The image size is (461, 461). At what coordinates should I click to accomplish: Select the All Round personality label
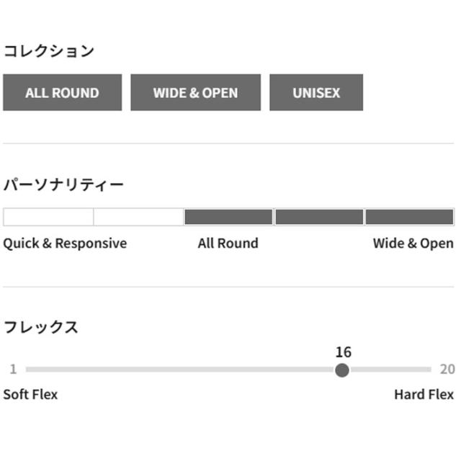click(228, 243)
